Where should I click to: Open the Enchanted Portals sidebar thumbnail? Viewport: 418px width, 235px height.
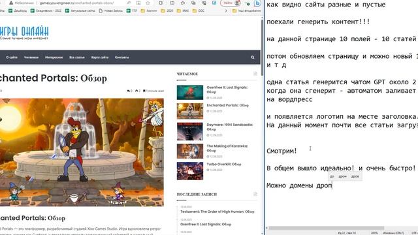190,111
